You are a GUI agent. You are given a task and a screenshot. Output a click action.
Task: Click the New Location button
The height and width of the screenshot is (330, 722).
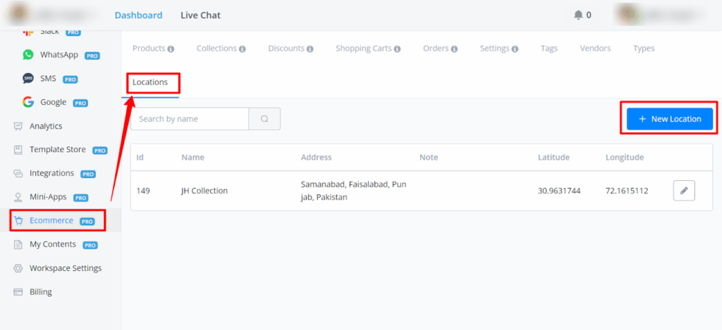click(x=669, y=119)
